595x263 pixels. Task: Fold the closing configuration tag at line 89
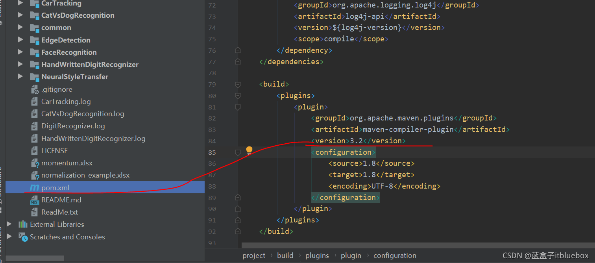pyautogui.click(x=238, y=197)
